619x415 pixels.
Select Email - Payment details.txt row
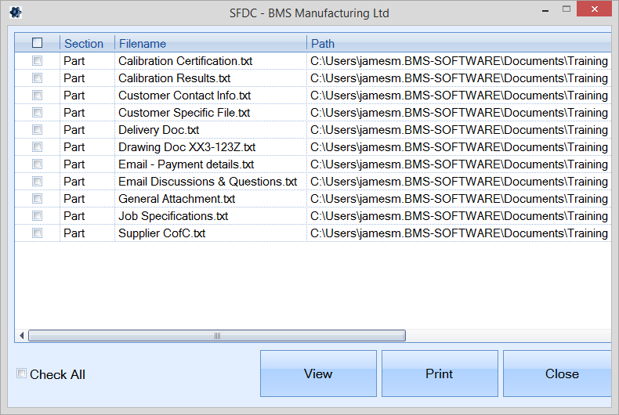coord(186,164)
